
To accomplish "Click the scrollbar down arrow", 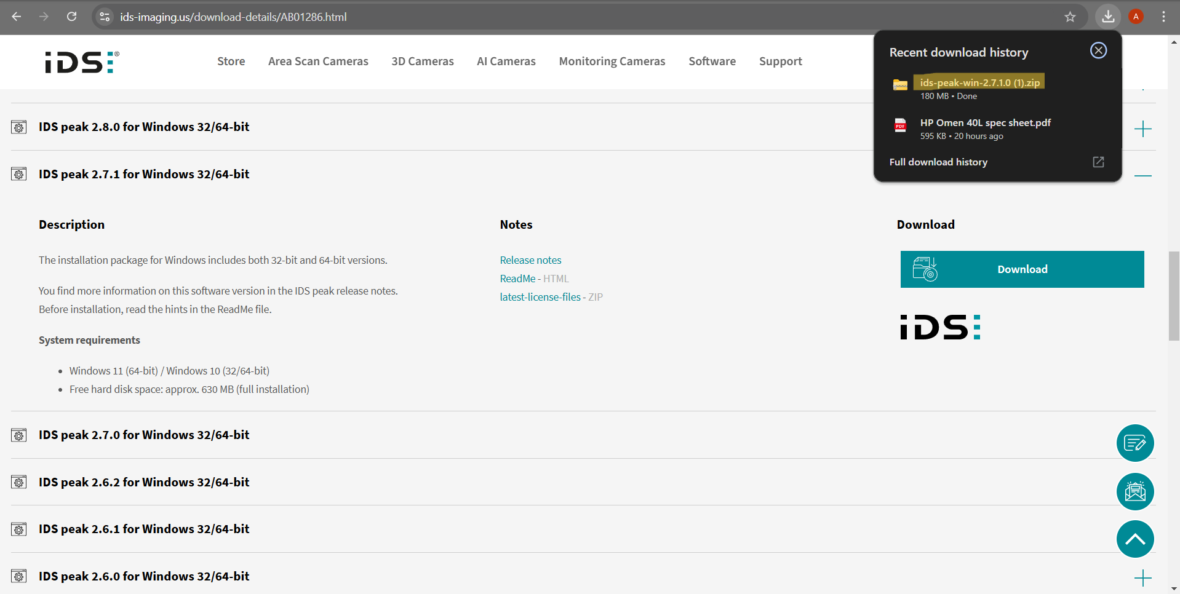I will [1174, 588].
